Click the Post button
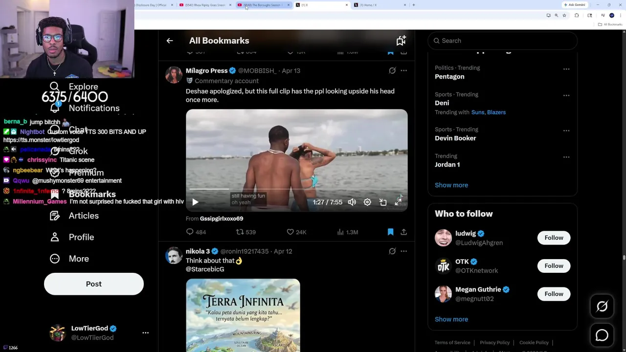The image size is (626, 352). [x=94, y=284]
